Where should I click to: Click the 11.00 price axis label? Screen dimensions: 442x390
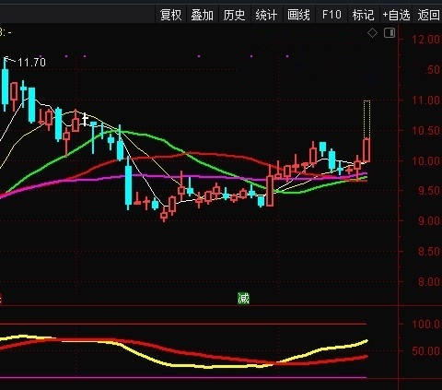point(425,100)
